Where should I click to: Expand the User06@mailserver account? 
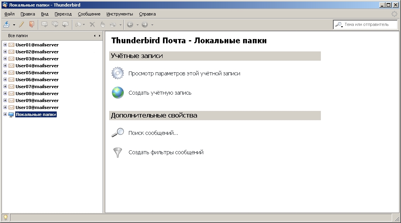pyautogui.click(x=5, y=80)
